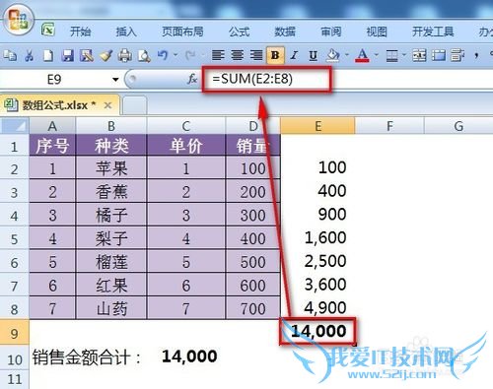Image resolution: width=493 pixels, height=389 pixels.
Task: Apply the red font color
Action: tap(362, 55)
